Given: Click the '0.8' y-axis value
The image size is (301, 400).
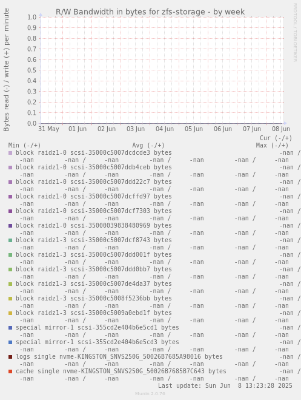Looking at the screenshot, I should (32, 38).
